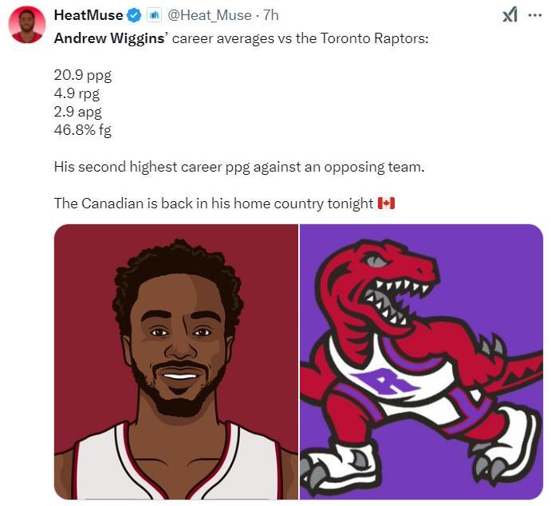Image resolution: width=551 pixels, height=506 pixels.
Task: Click the 20.9 ppg stat line
Action: (83, 76)
